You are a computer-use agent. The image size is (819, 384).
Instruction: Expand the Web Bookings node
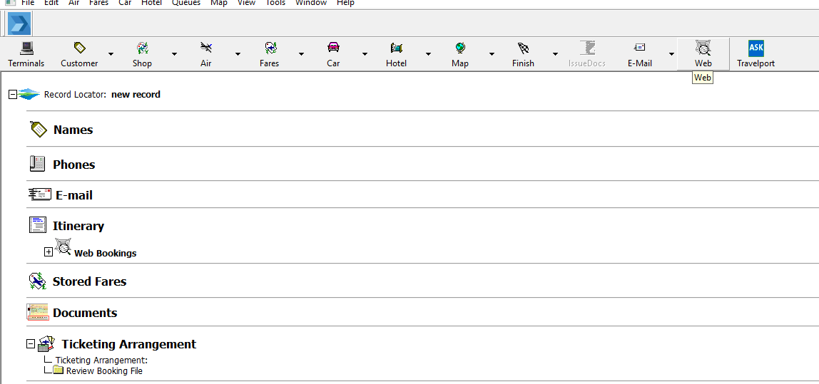[49, 252]
